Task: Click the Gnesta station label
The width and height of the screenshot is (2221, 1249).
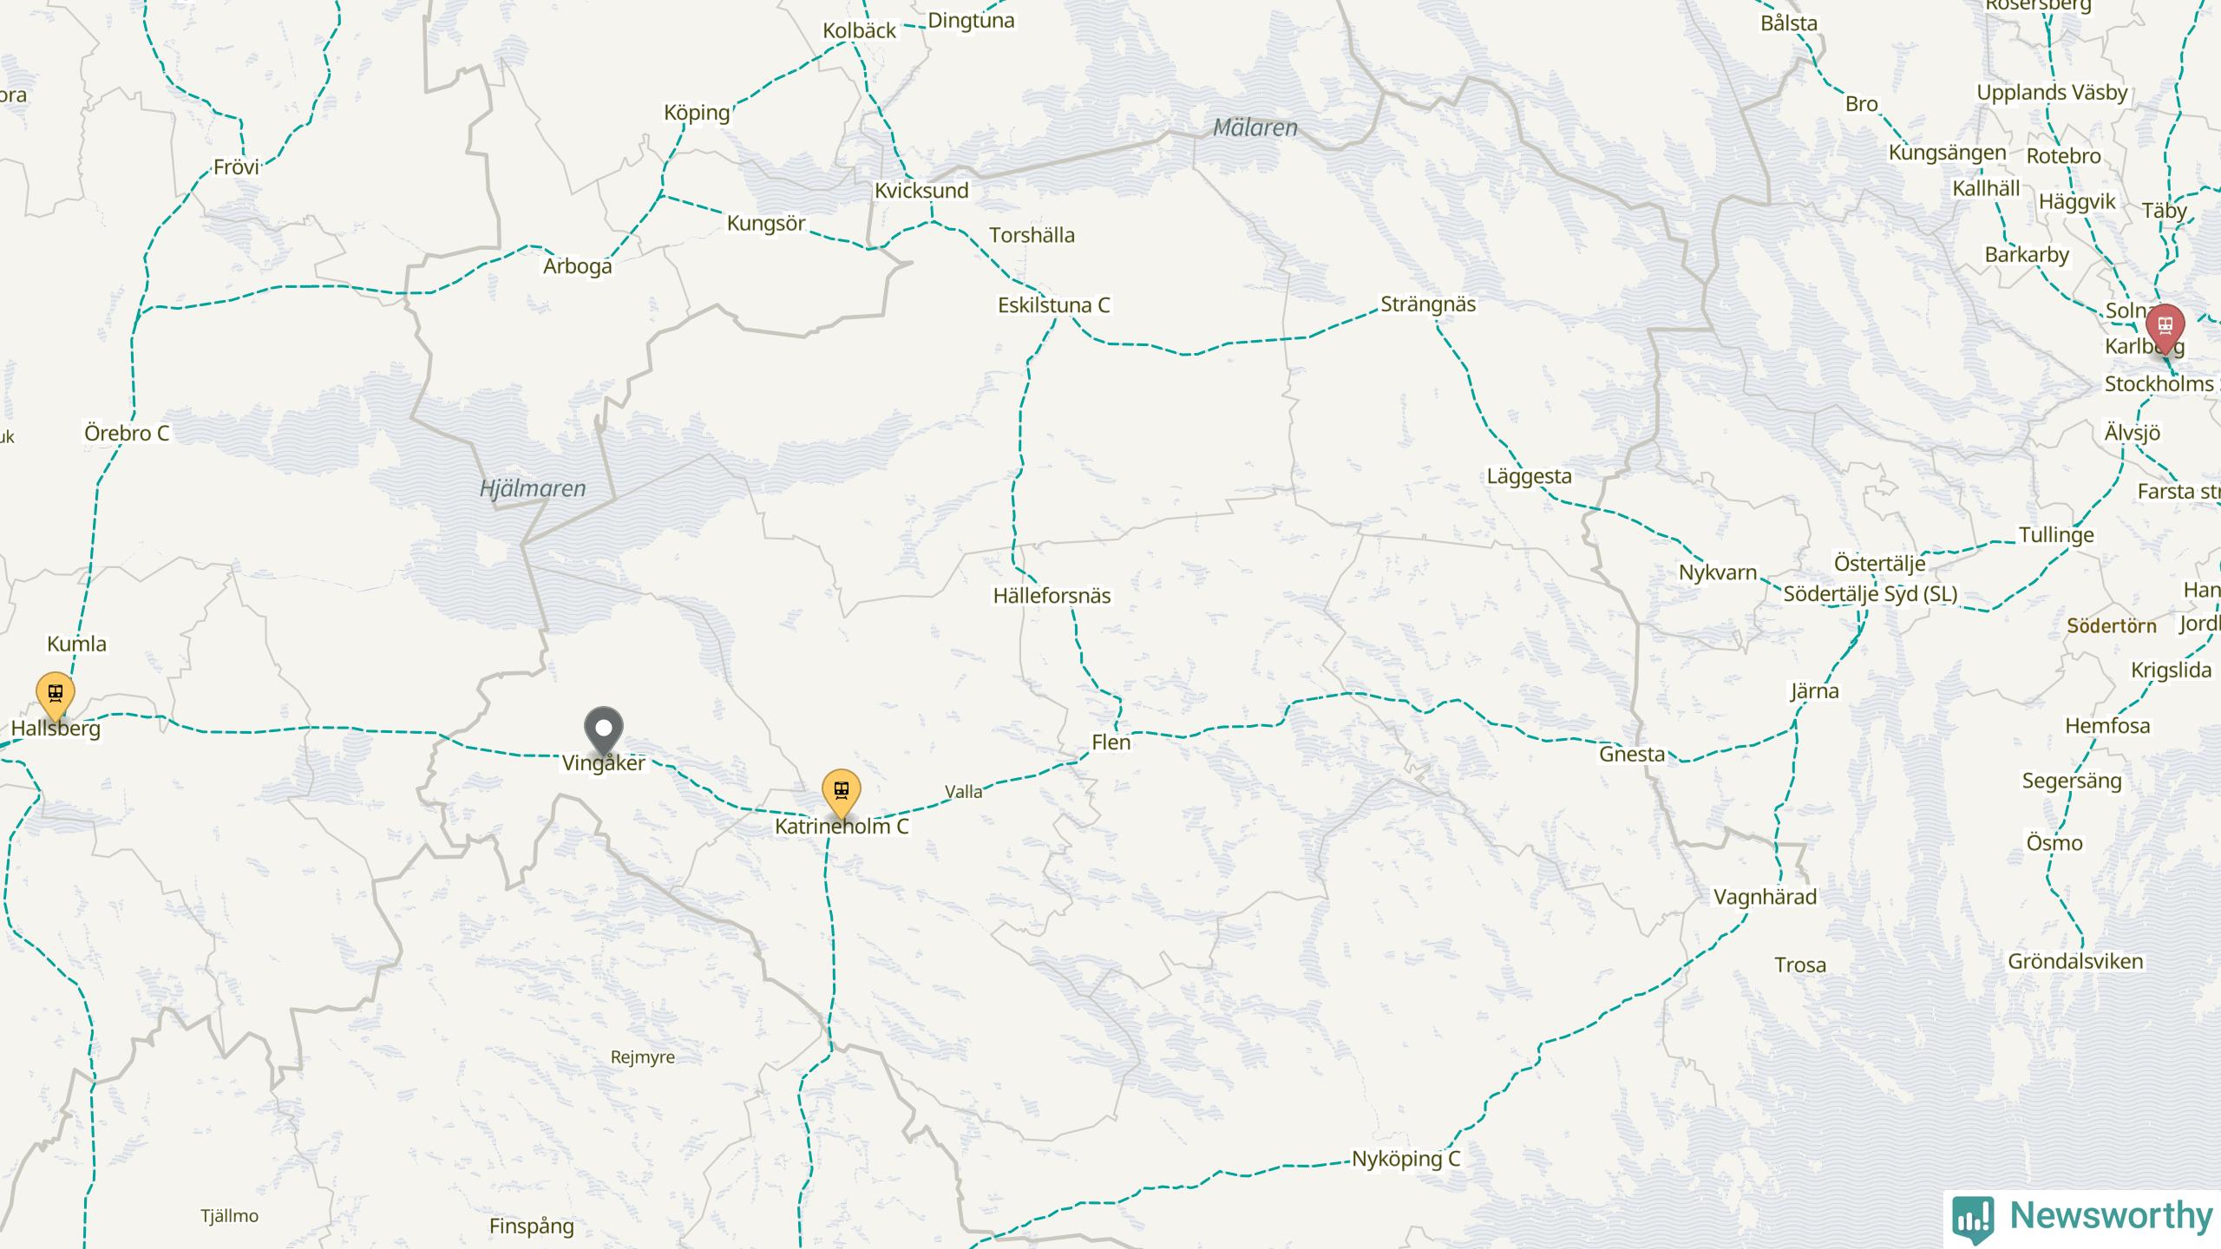Action: [1632, 755]
